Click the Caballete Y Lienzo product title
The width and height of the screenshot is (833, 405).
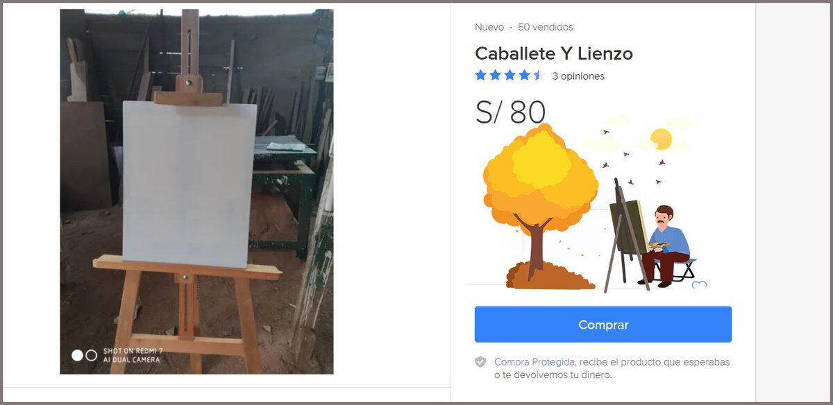pos(554,53)
